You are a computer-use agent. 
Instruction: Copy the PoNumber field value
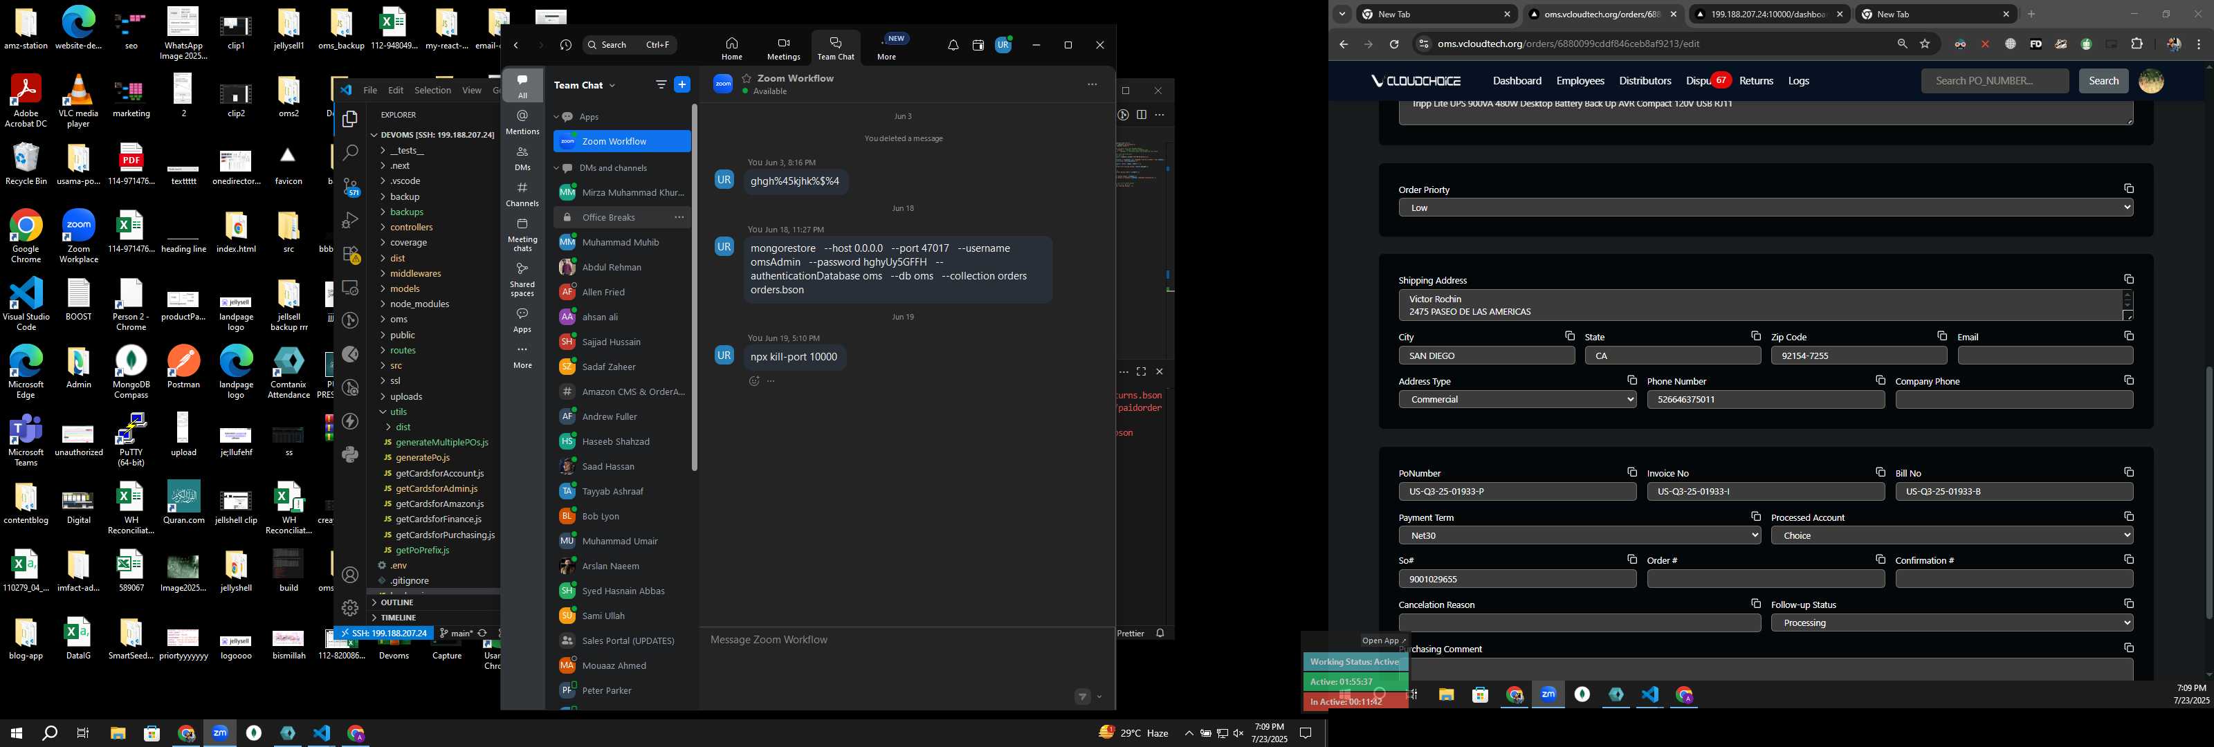point(1631,472)
